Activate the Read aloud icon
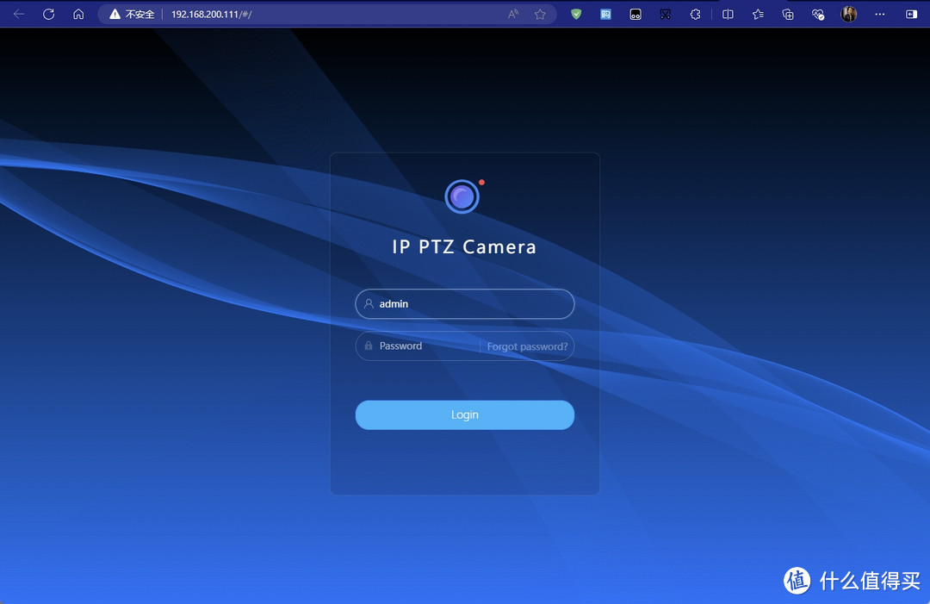This screenshot has height=604, width=930. pos(513,14)
